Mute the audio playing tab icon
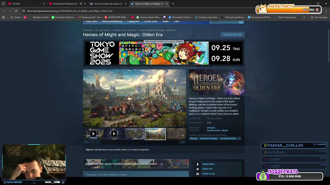The width and height of the screenshot is (330, 185). 81,4
